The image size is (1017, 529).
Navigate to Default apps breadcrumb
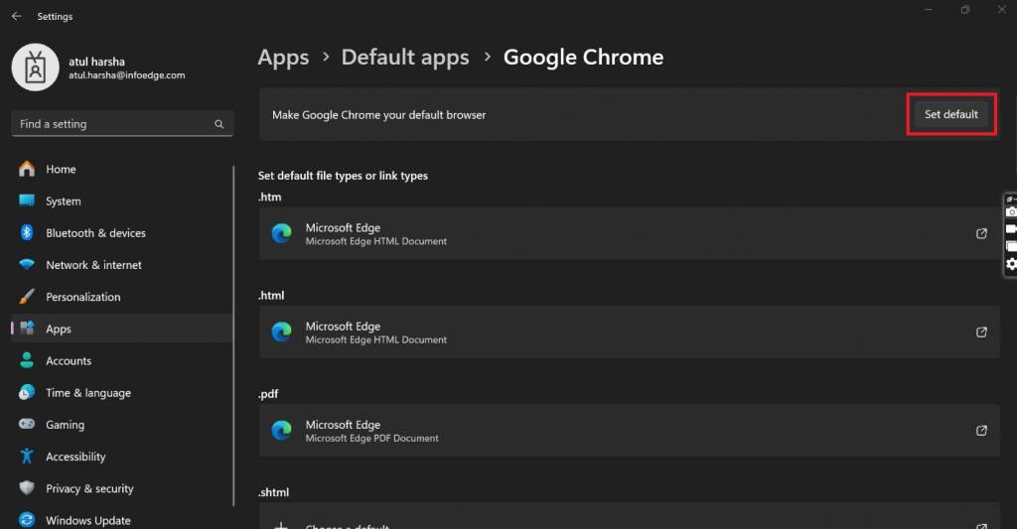405,57
